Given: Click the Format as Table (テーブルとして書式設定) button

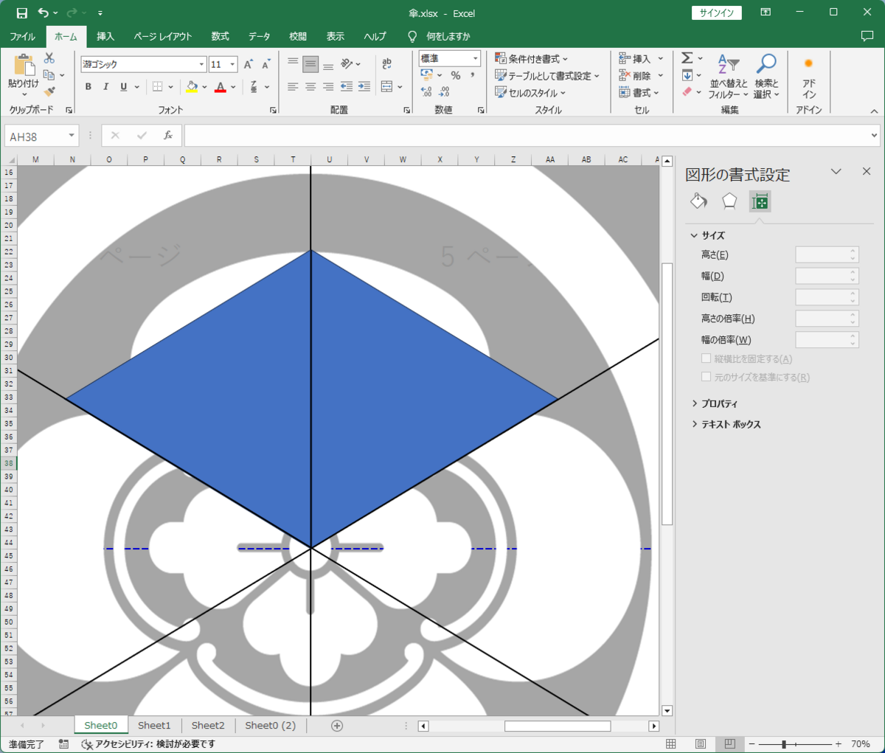Looking at the screenshot, I should [546, 75].
